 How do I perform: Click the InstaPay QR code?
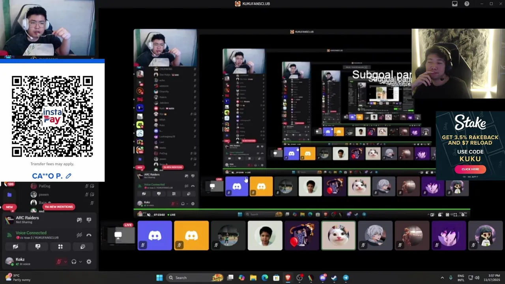coord(52,117)
